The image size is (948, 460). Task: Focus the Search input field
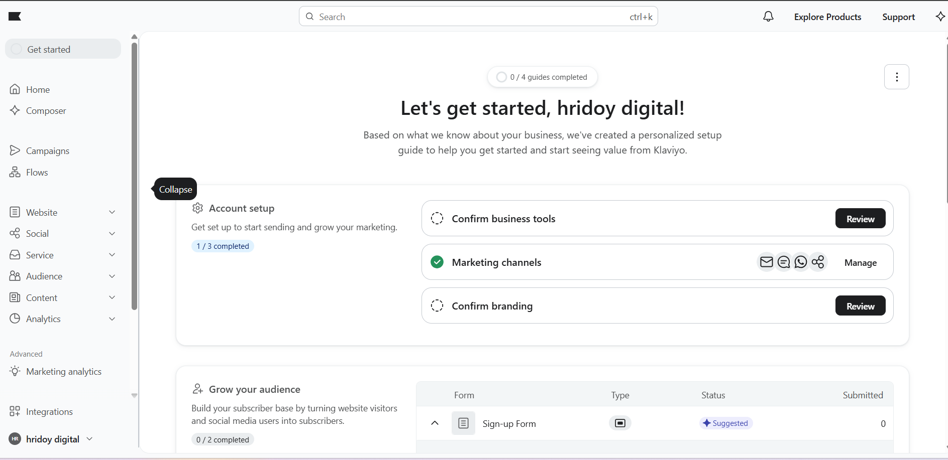[x=478, y=16]
